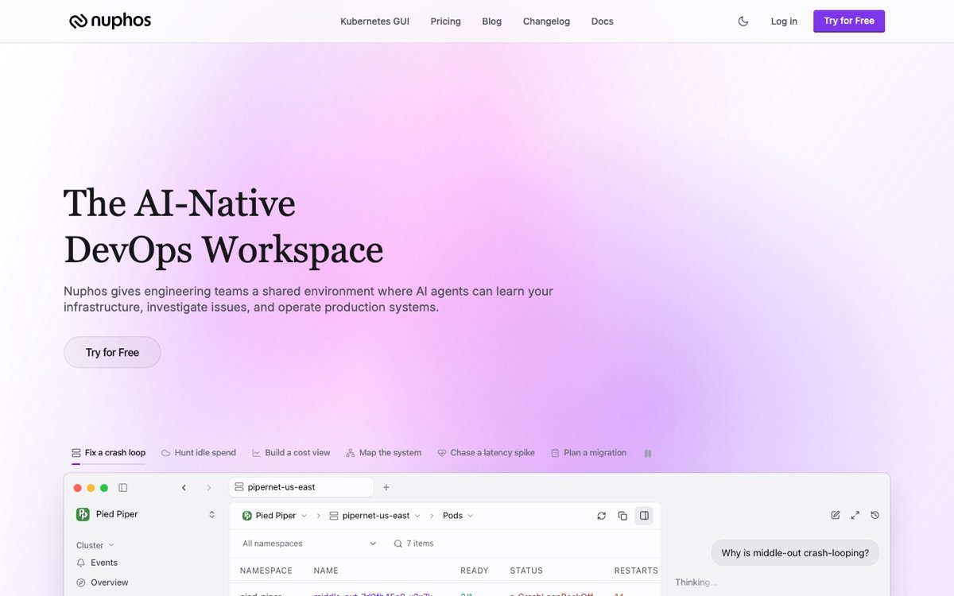Collapse the Cluster section in sidebar
The height and width of the screenshot is (596, 954).
tap(95, 545)
